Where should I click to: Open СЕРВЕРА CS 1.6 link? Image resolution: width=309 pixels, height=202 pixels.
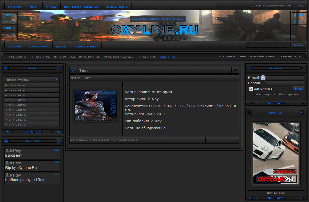click(290, 56)
